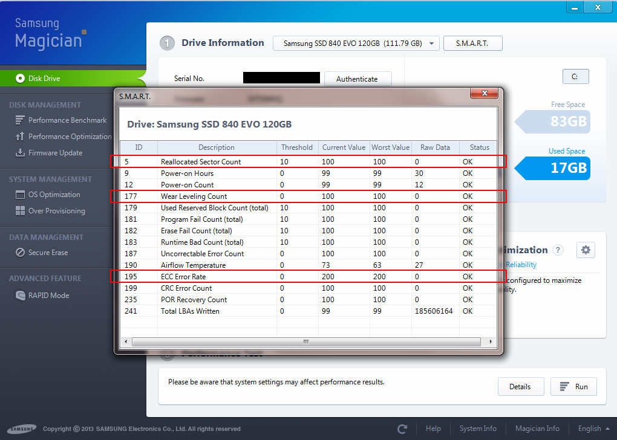The image size is (617, 440).
Task: Click the gear settings icon
Action: pyautogui.click(x=585, y=250)
